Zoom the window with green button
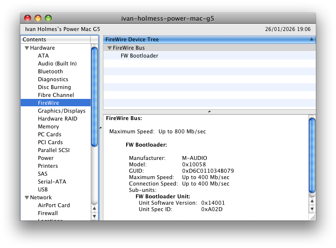336x248 pixels. (x=48, y=18)
